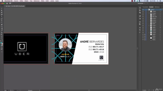The height and width of the screenshot is (91, 163).
Task: Open the Arrange Documents dropdown
Action: point(11,3)
